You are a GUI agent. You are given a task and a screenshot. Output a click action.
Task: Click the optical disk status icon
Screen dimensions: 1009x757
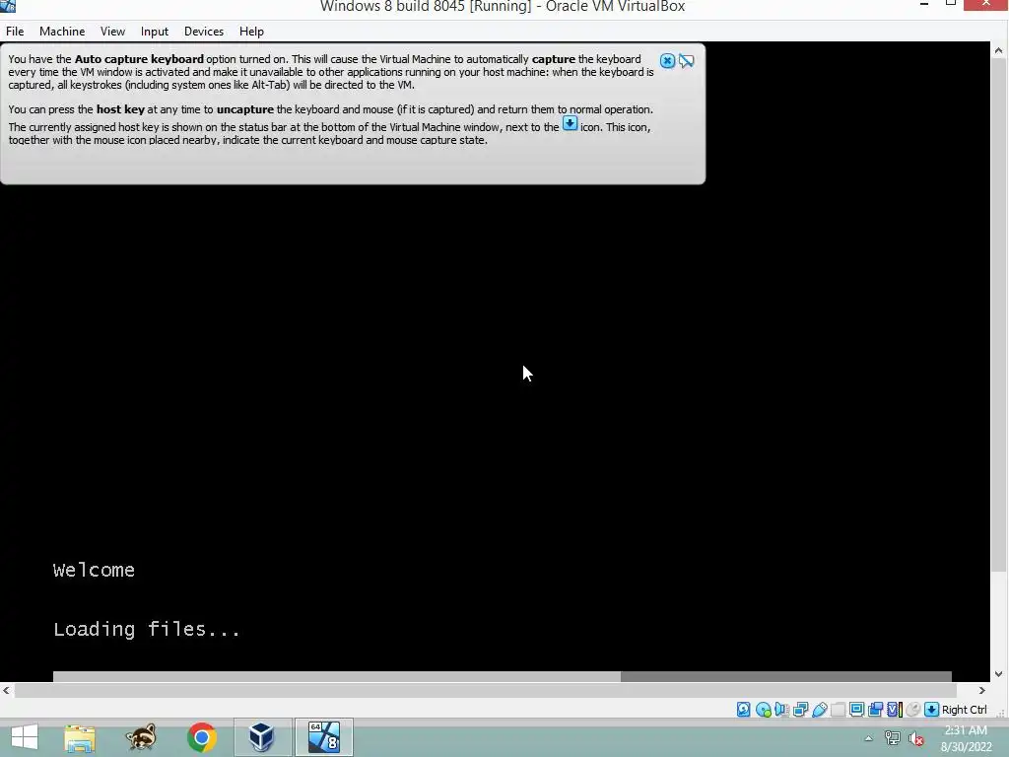(764, 710)
